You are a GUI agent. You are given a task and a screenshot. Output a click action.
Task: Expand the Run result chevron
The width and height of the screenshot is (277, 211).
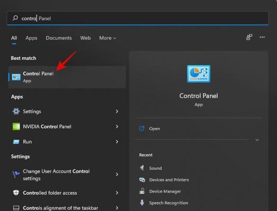pyautogui.click(x=117, y=142)
